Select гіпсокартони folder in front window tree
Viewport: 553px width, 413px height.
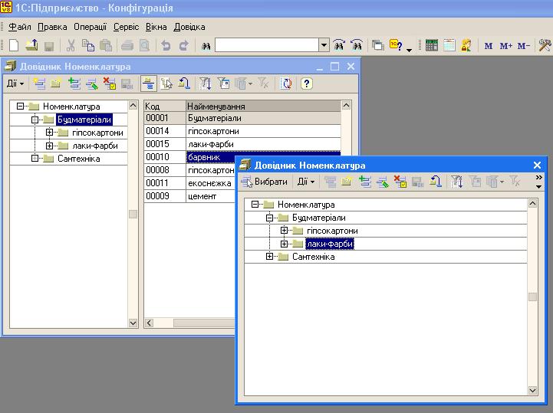pos(332,231)
